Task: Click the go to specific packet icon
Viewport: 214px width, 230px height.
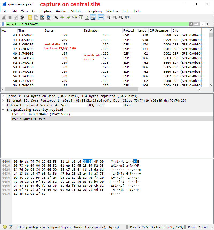Action: click(x=75, y=17)
